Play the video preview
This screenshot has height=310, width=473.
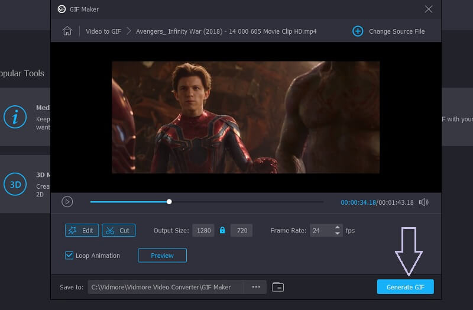67,202
